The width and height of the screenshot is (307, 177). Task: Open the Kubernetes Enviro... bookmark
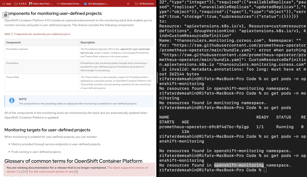coord(69,4)
